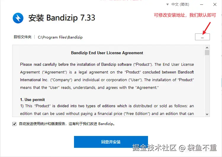The height and width of the screenshot is (157, 222).
Task: Click the blue Bandizip lightning logo
Action: pos(18,18)
